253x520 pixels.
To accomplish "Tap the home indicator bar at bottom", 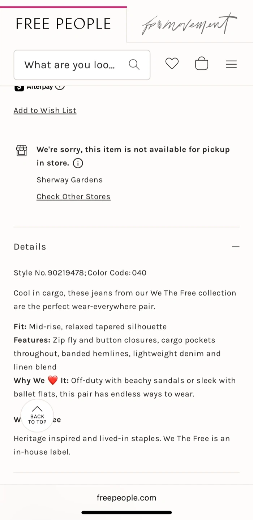I will 126,512.
